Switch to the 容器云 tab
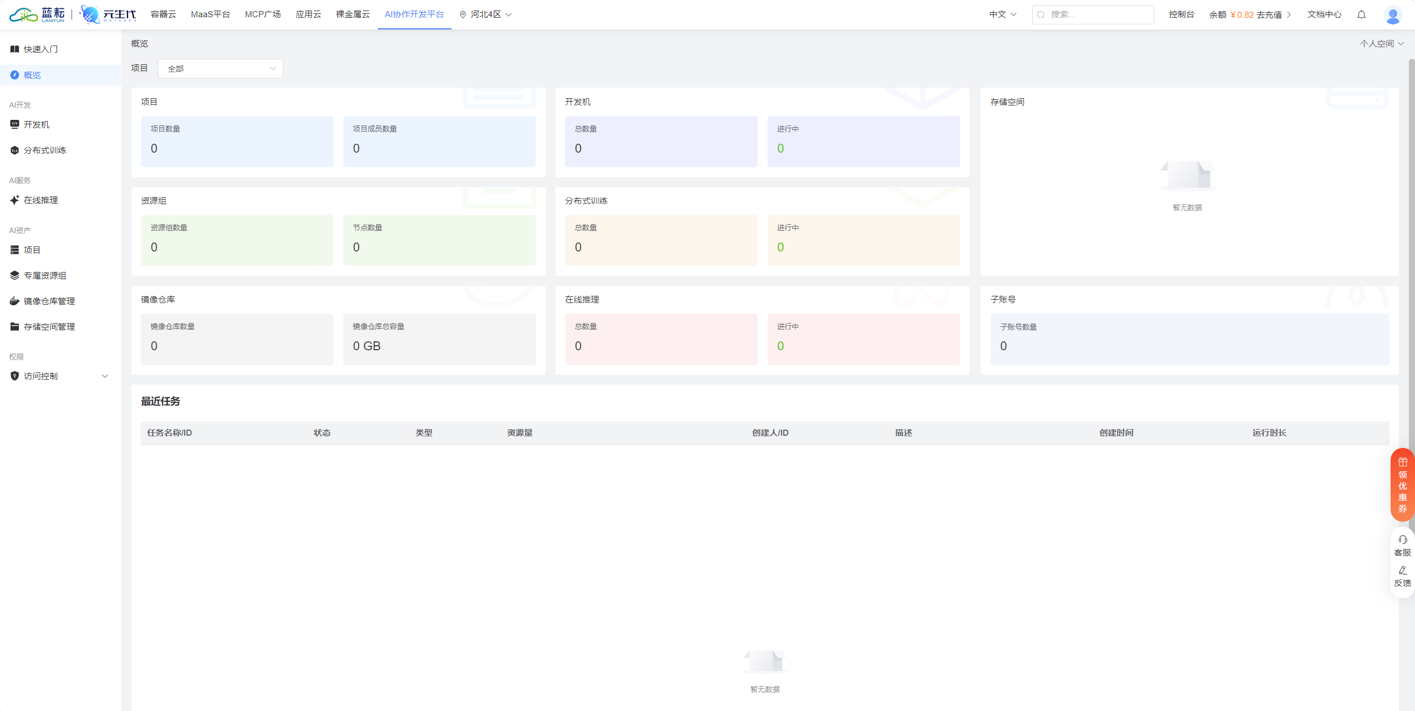1415x711 pixels. pos(163,14)
